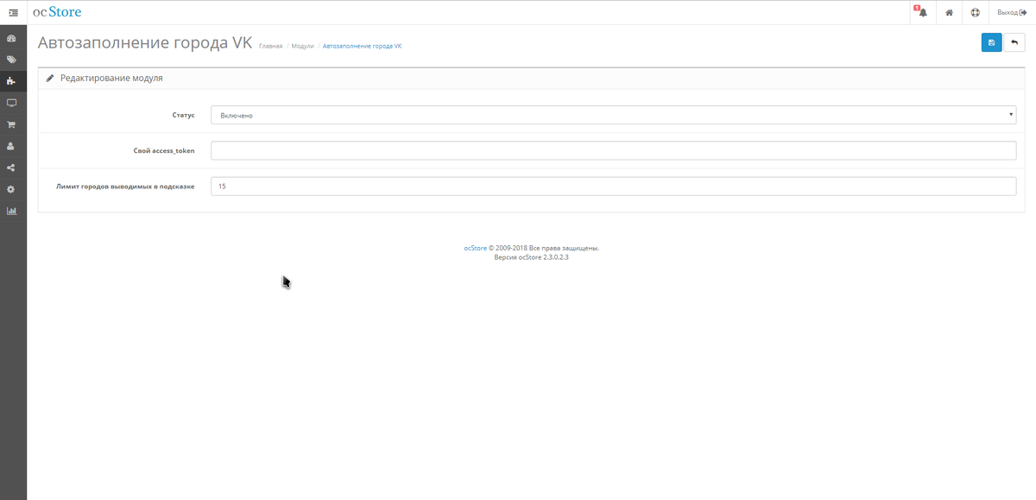Click the Лимит городов выводимых в подсказке label
The image size is (1036, 500).
point(125,187)
